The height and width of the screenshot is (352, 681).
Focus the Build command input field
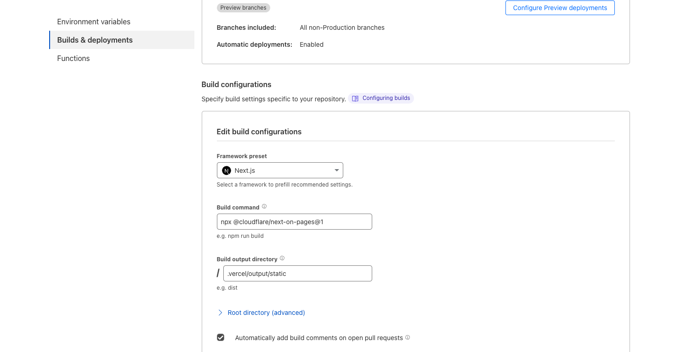point(294,221)
